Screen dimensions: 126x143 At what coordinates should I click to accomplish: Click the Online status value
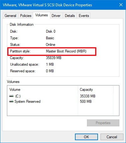click(50, 45)
